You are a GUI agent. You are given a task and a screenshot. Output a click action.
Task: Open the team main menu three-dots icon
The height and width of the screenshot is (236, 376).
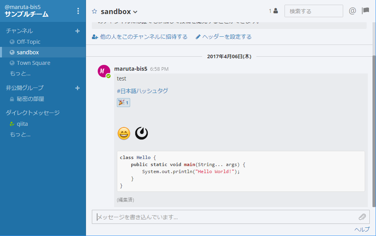click(78, 11)
